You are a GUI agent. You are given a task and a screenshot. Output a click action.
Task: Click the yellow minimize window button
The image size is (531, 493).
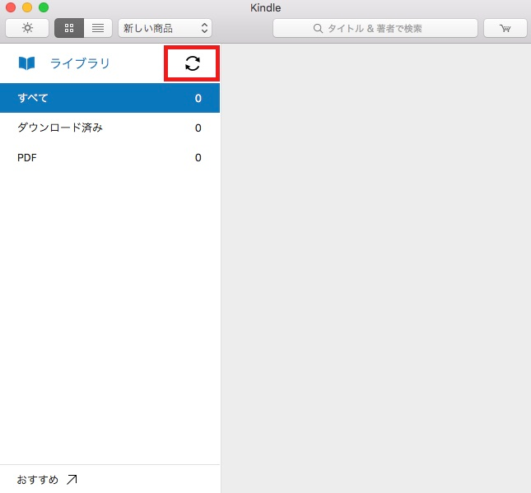tap(27, 7)
